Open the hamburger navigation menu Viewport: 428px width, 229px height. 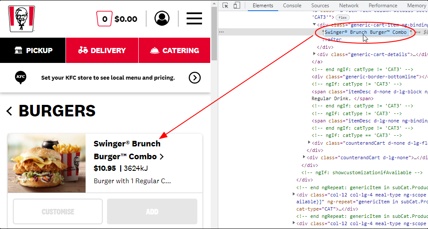194,18
